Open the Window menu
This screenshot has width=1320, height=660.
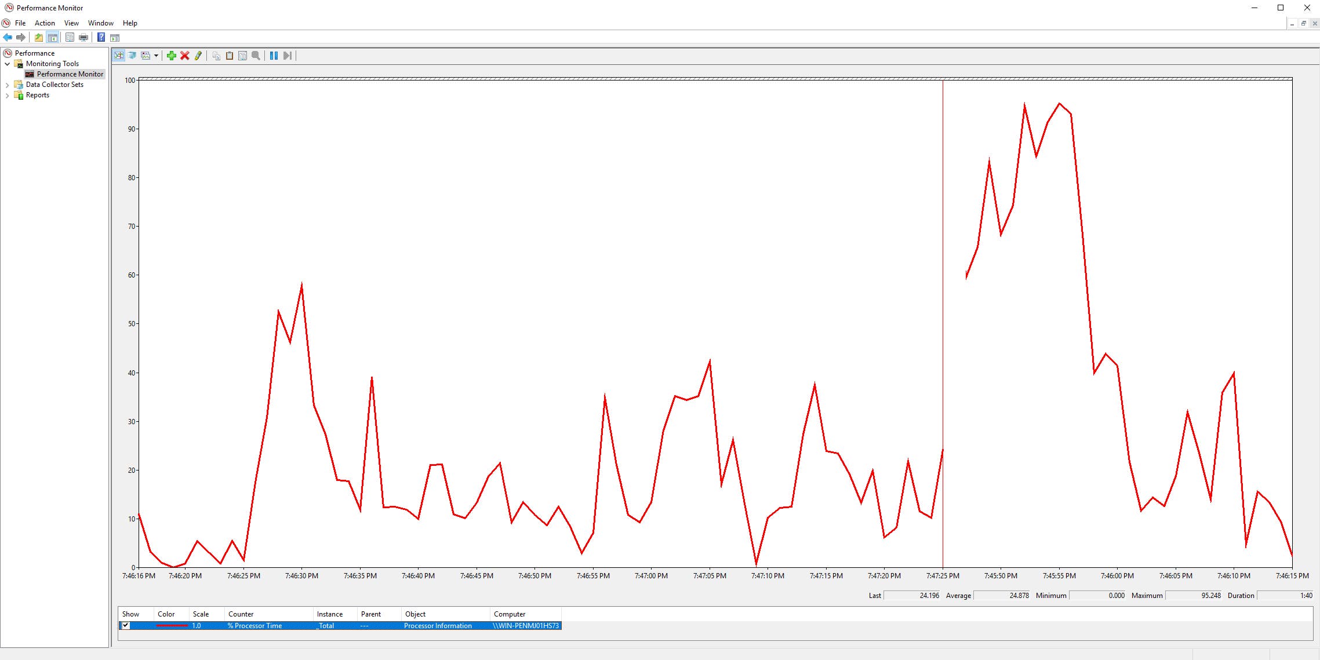tap(100, 23)
